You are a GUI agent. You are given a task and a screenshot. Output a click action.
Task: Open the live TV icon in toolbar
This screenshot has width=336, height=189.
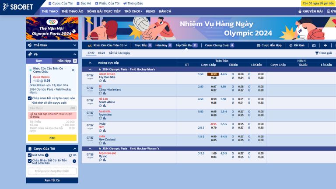[x=314, y=45]
